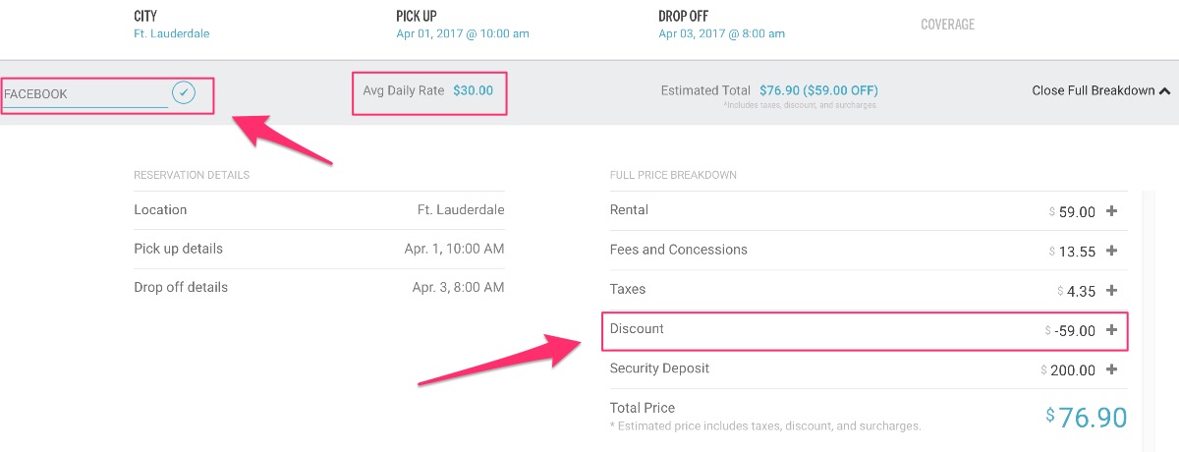Expand the Rental price row plus icon
Image resolution: width=1179 pixels, height=452 pixels.
pos(1111,210)
